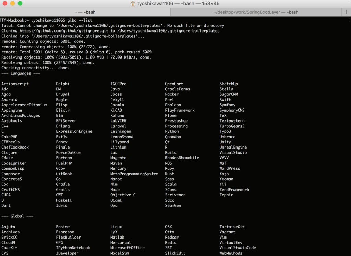Click 'Concrete5' entry
The height and width of the screenshot is (256, 351).
point(12,179)
